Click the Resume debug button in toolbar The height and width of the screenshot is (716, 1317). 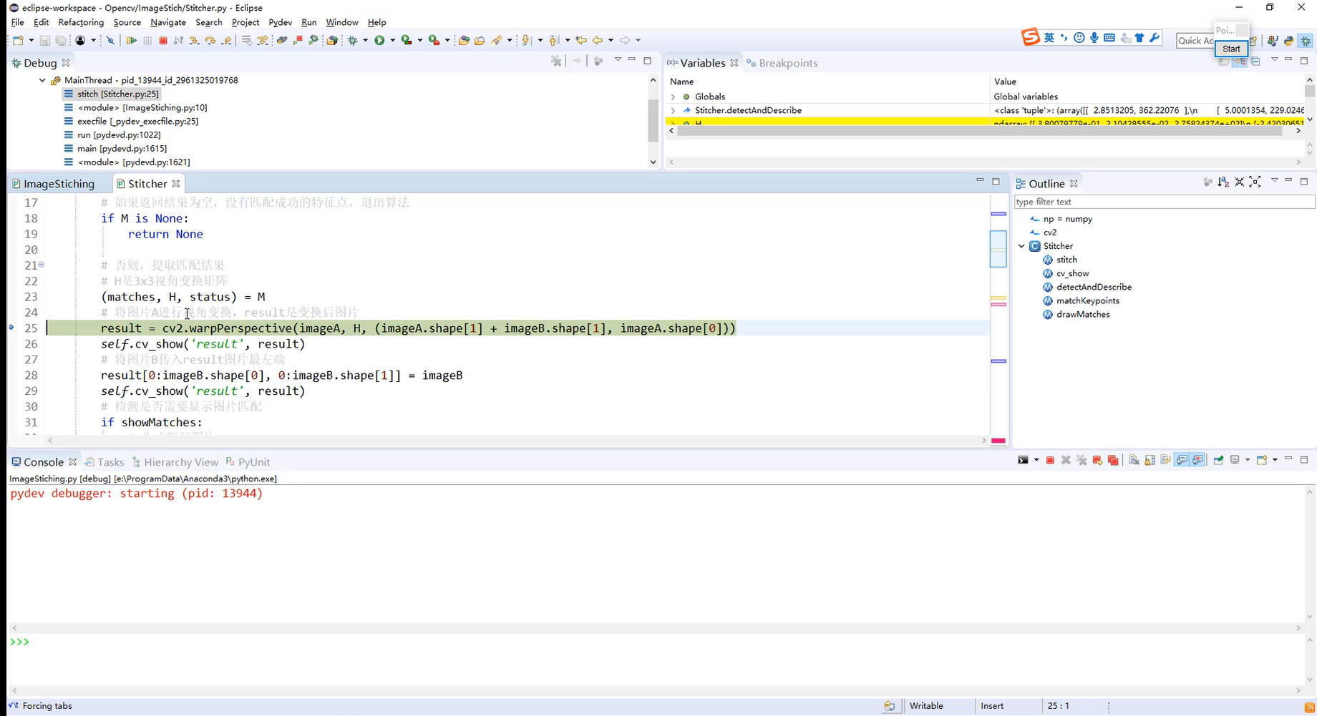pyautogui.click(x=132, y=41)
